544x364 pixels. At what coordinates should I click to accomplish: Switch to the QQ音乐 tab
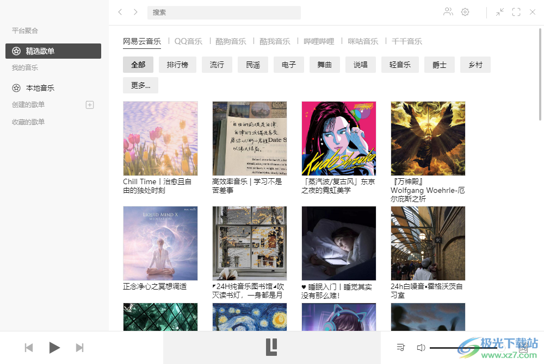point(188,41)
